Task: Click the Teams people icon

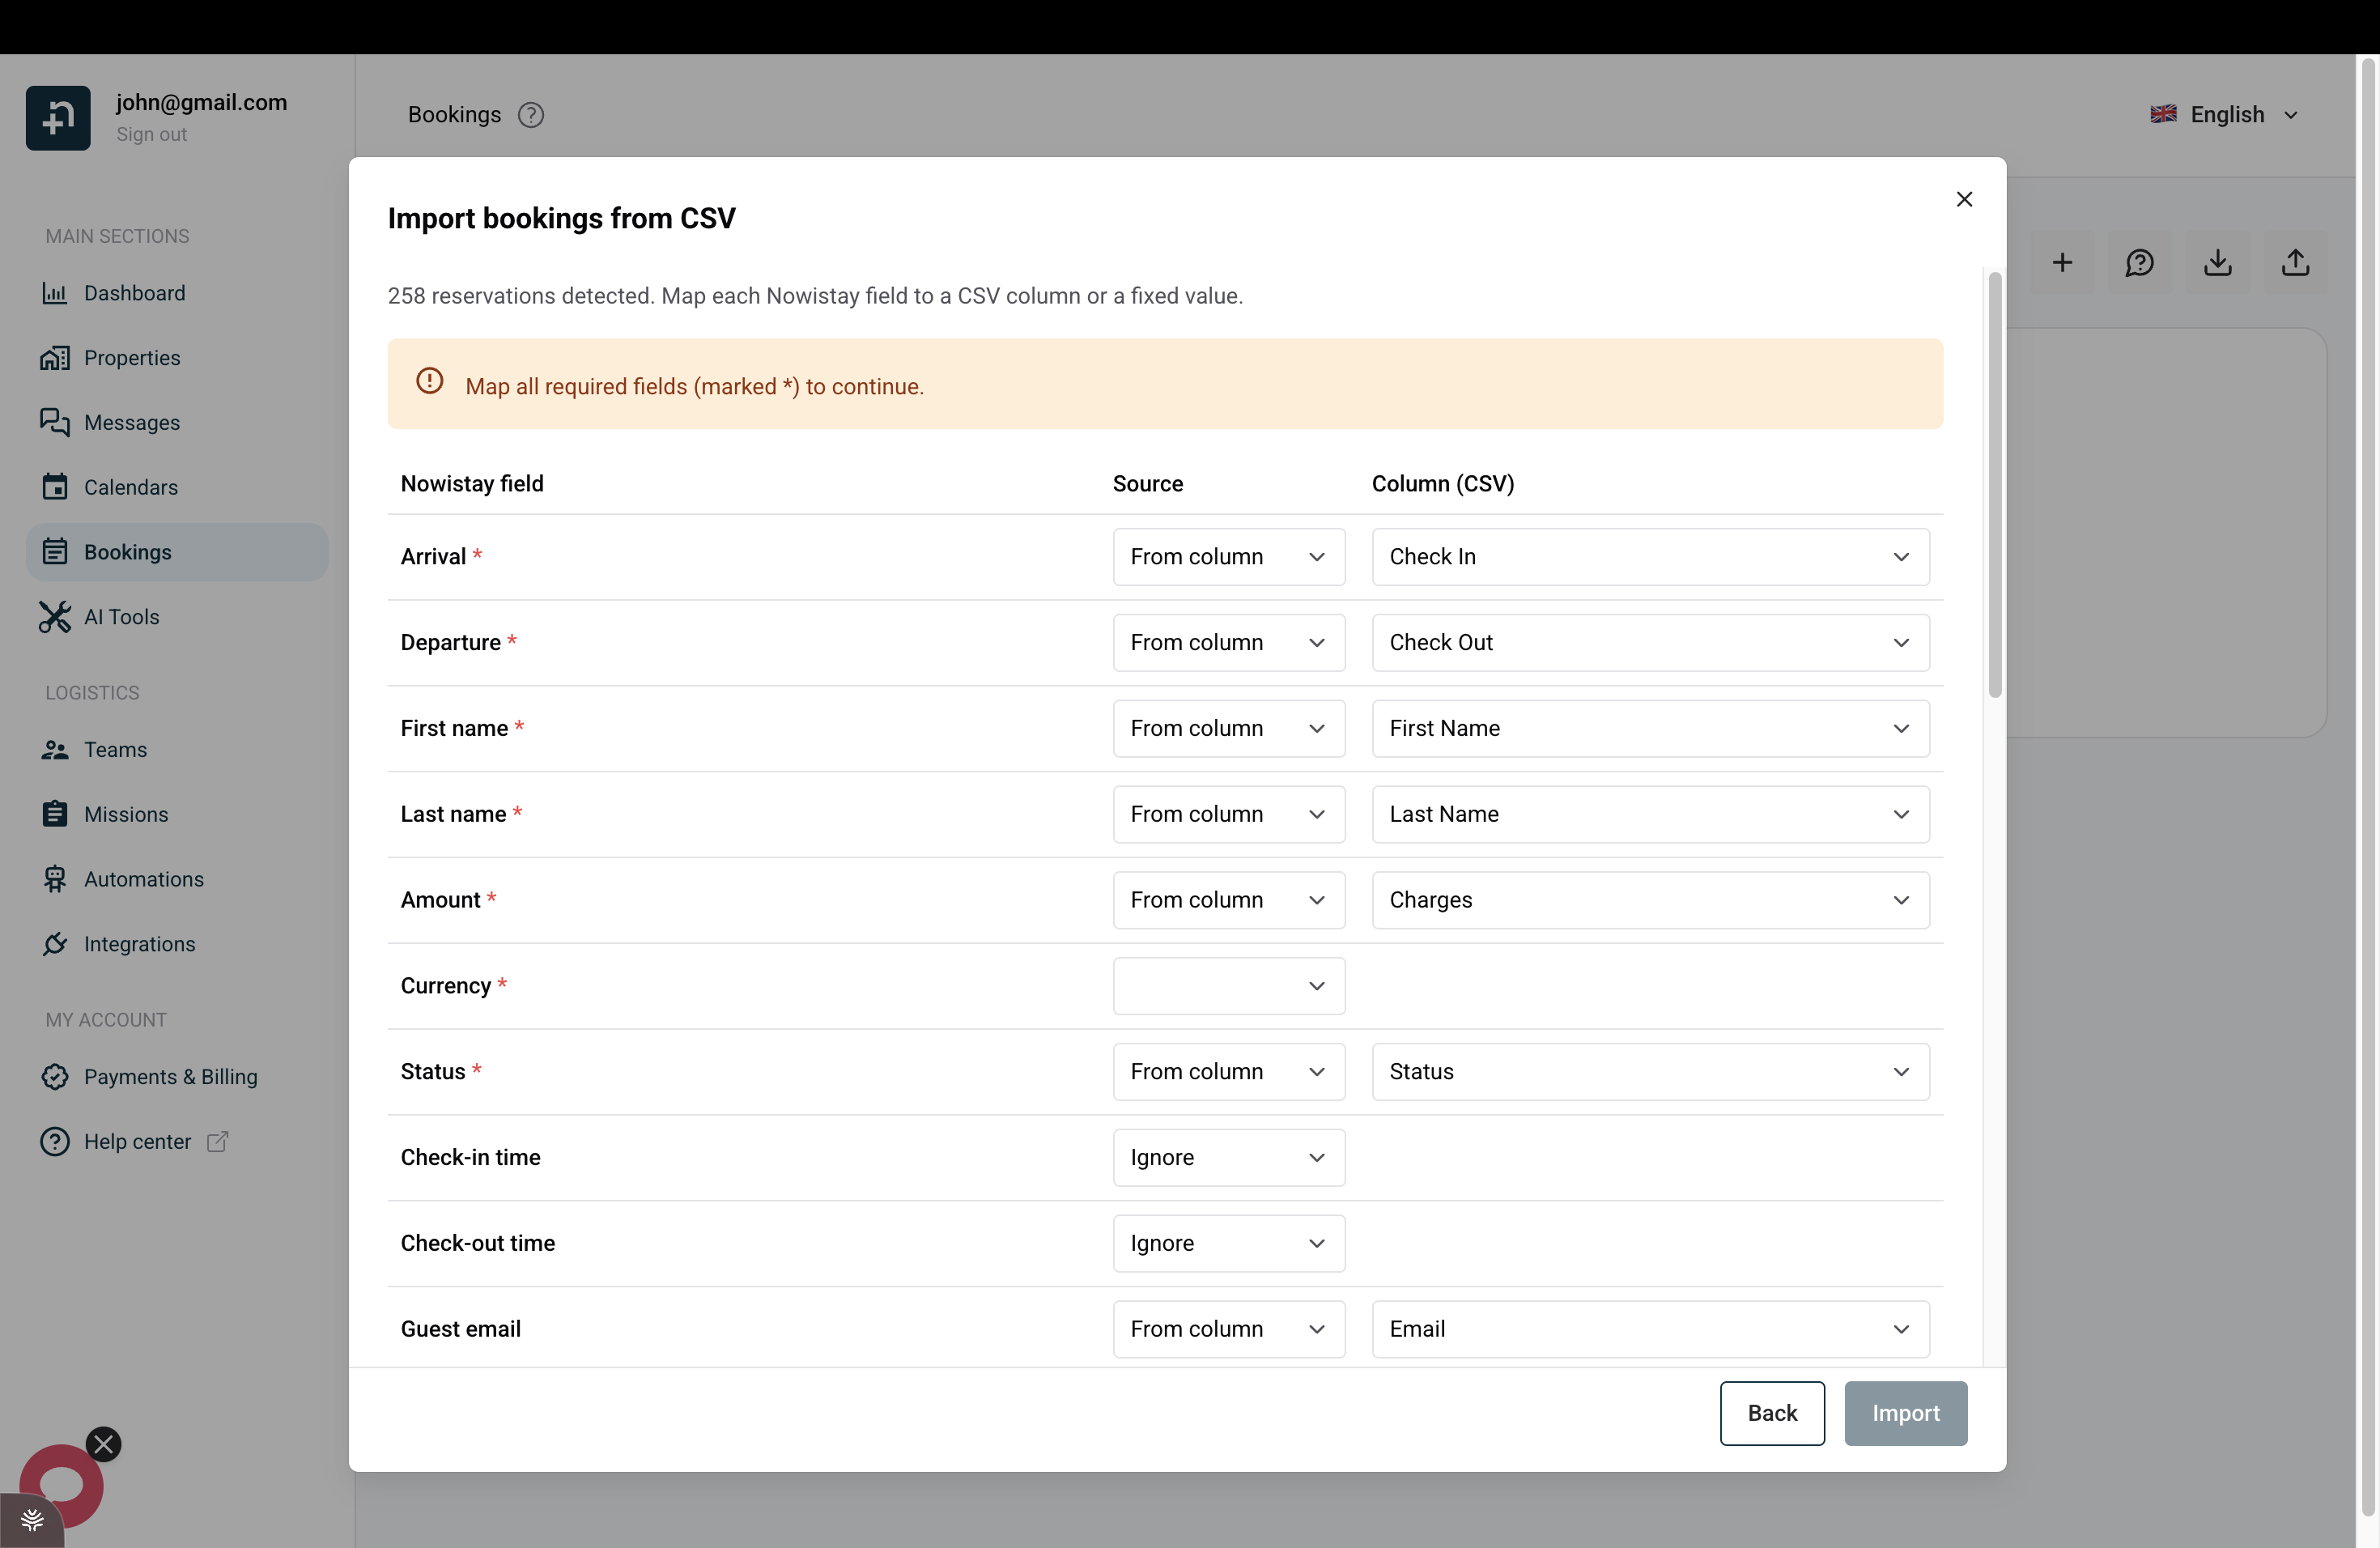Action: (55, 750)
